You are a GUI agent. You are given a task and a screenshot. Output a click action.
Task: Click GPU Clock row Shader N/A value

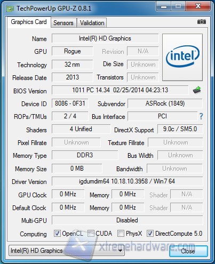187,194
